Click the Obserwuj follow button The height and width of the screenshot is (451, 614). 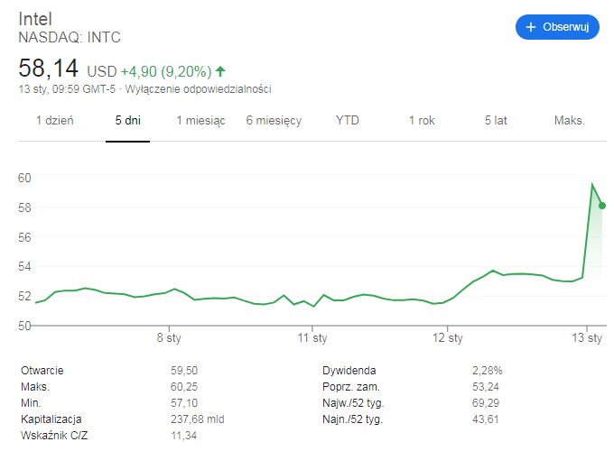click(x=557, y=27)
